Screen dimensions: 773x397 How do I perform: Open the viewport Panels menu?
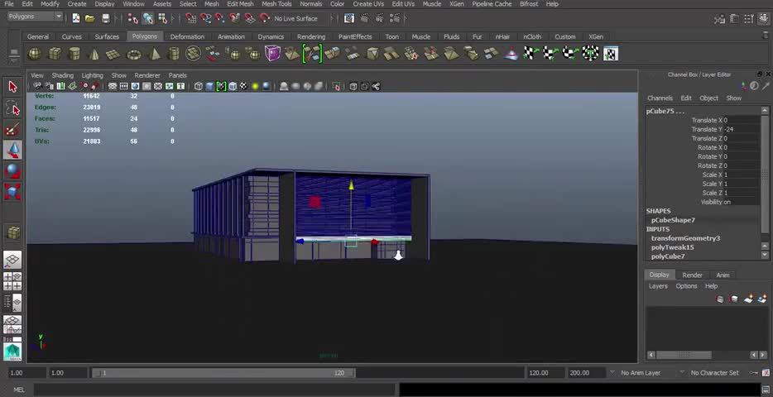pos(177,75)
